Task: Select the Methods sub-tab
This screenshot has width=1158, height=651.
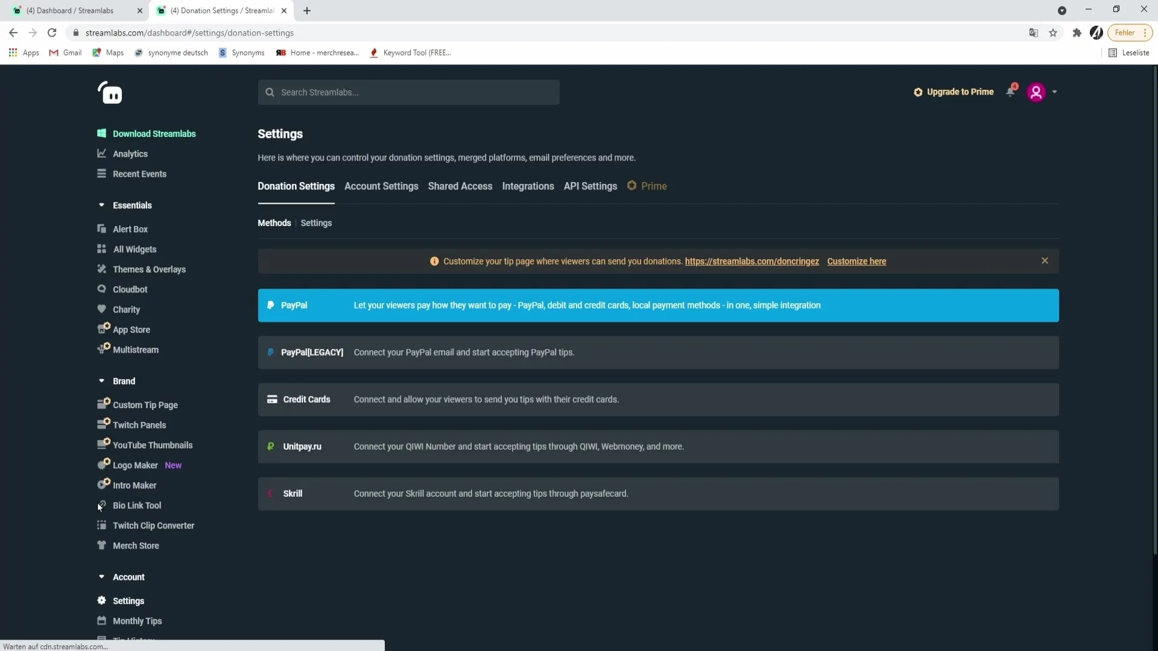Action: click(x=274, y=223)
